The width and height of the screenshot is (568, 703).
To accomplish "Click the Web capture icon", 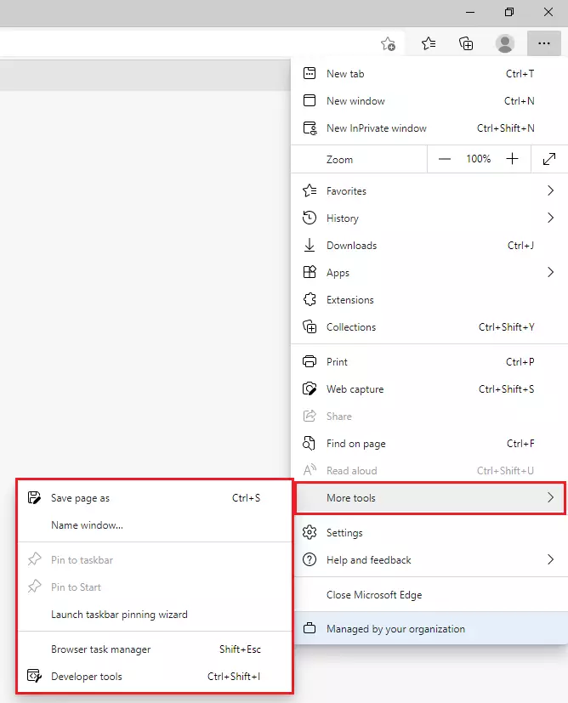I will point(310,388).
